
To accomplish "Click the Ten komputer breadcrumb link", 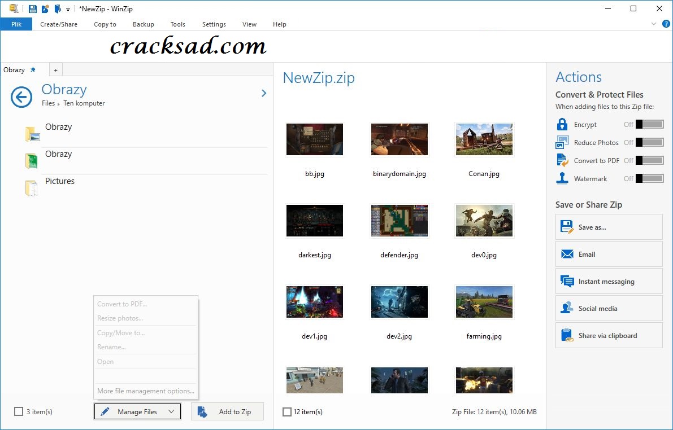I will 84,103.
